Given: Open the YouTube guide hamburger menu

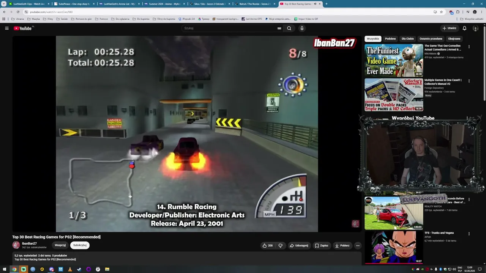Looking at the screenshot, I should point(7,28).
